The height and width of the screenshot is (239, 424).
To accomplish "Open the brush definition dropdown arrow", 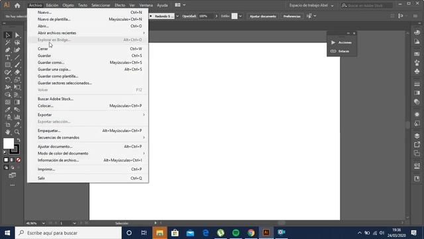I will [x=178, y=16].
